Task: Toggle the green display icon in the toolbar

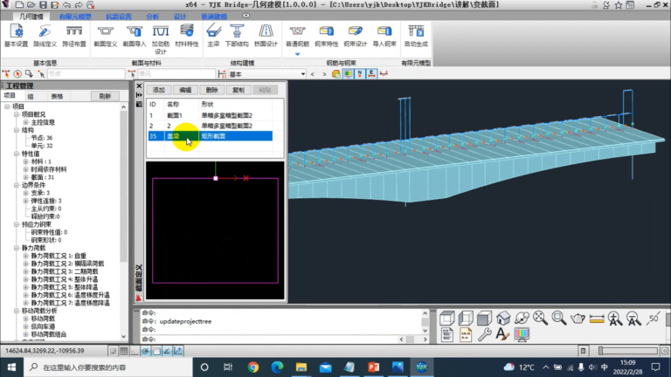Action: click(x=348, y=74)
